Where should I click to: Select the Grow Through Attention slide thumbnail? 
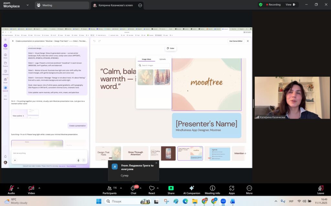(135, 154)
